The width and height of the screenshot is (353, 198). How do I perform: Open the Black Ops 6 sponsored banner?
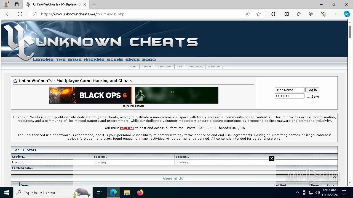(90, 95)
